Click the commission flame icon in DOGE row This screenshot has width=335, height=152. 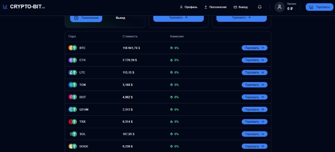171,146
